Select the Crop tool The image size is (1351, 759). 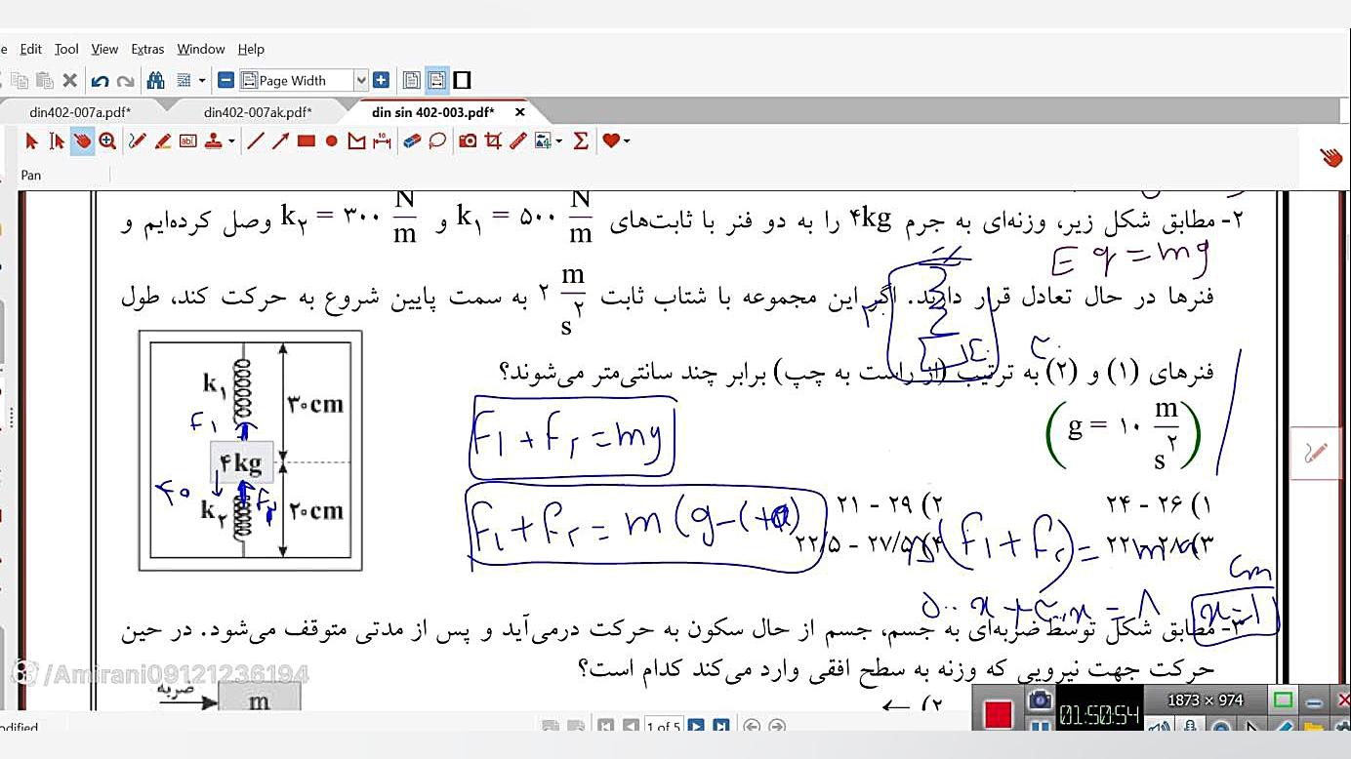click(493, 141)
